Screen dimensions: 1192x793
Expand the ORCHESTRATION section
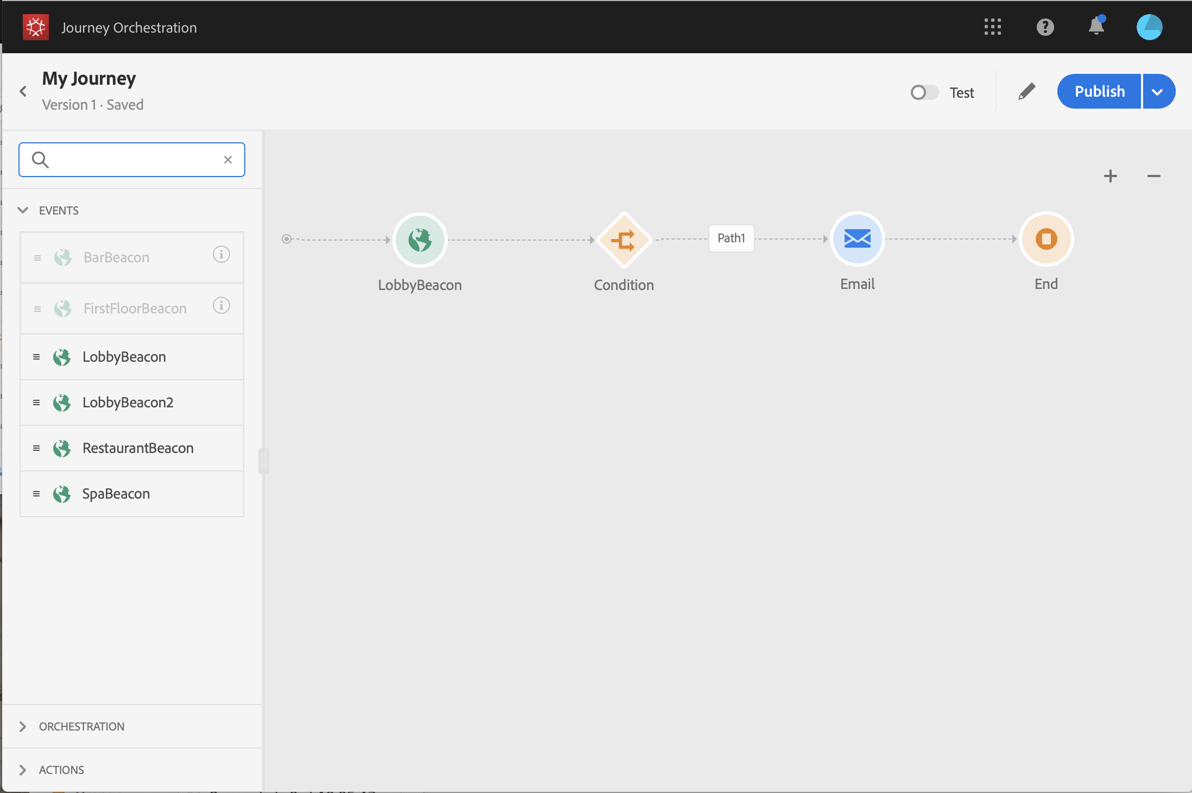pos(23,727)
